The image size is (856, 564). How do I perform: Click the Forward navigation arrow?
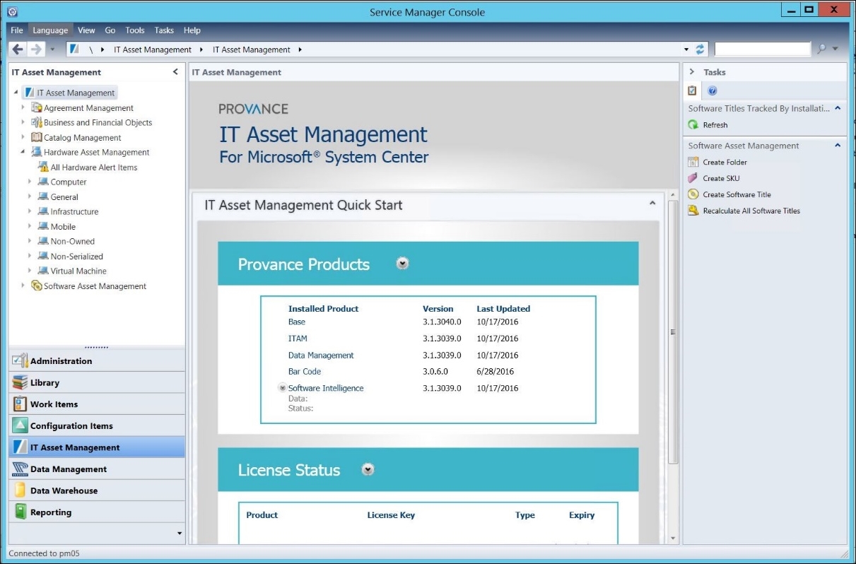tap(36, 49)
